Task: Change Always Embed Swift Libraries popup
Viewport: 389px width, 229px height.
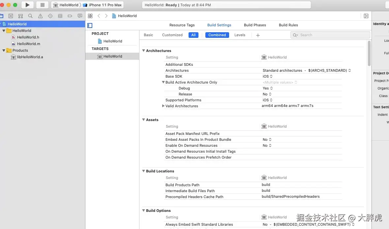Action: (x=308, y=224)
